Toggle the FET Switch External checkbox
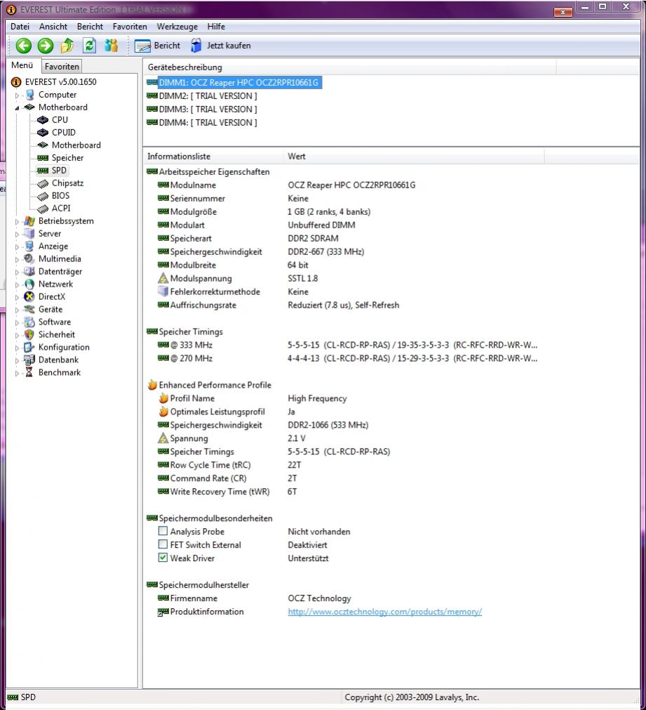Image resolution: width=646 pixels, height=710 pixels. tap(163, 544)
